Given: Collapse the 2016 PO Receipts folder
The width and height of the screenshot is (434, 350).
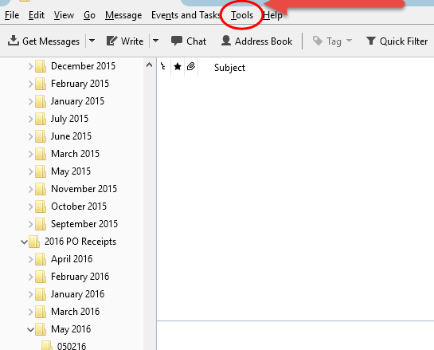Looking at the screenshot, I should pos(24,242).
